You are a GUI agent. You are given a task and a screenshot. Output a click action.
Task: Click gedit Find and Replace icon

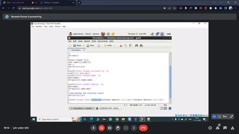[x=141, y=45]
